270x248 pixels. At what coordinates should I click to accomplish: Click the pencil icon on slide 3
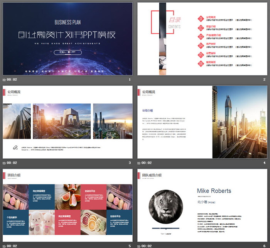(x=15, y=147)
